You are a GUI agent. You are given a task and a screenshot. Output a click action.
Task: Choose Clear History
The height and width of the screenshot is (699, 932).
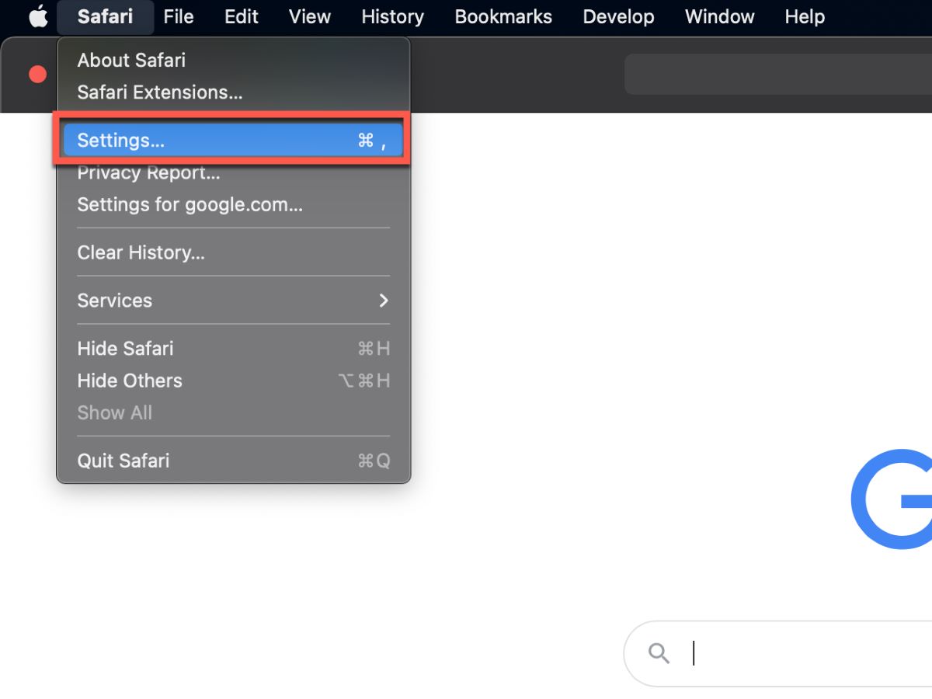click(x=141, y=252)
